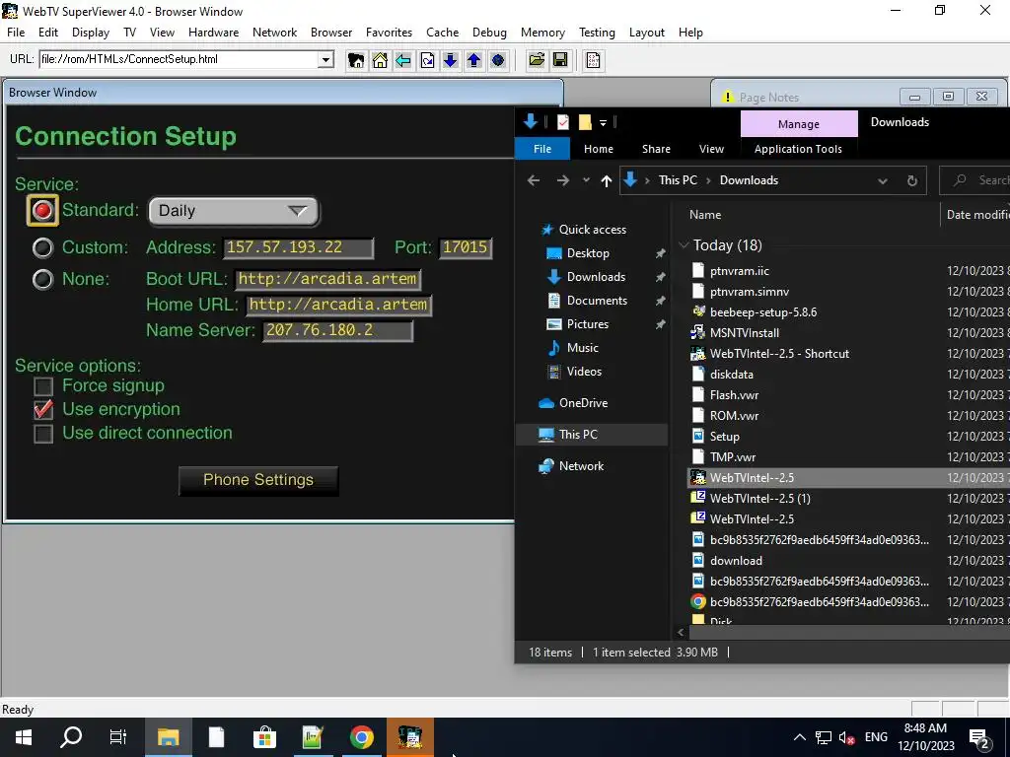1010x757 pixels.
Task: Click the floppy disk save icon
Action: point(560,60)
